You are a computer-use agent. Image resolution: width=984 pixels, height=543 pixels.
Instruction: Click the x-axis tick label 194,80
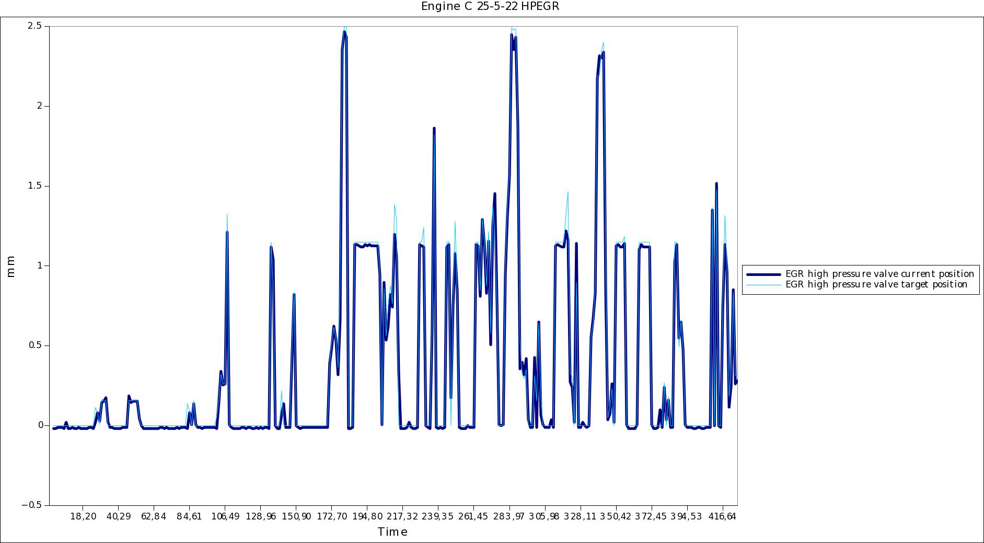tap(367, 516)
